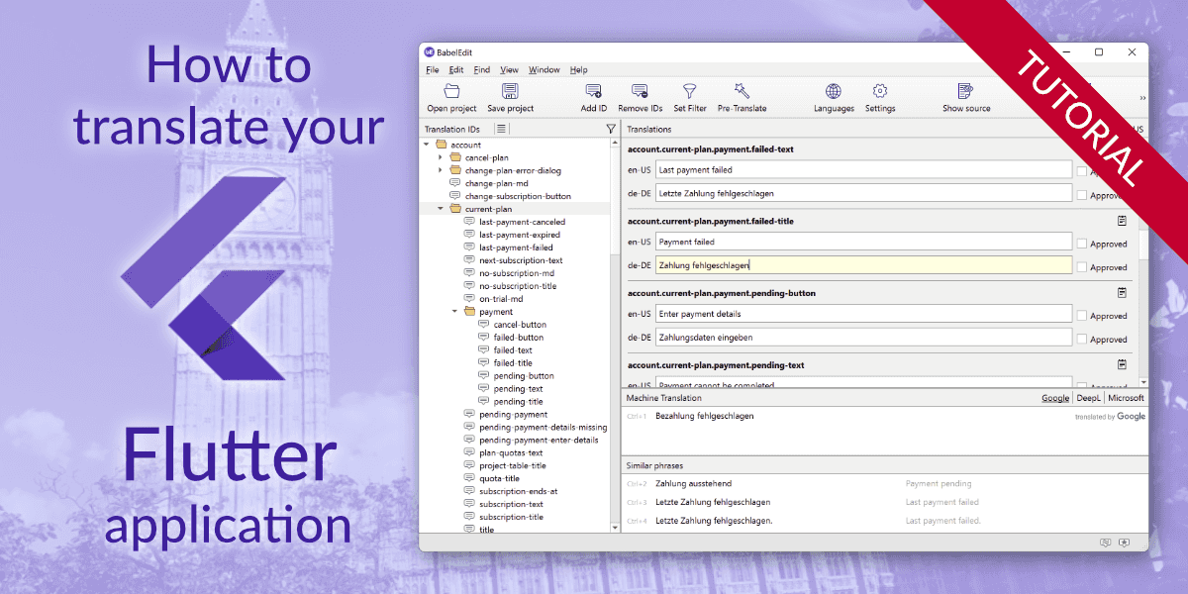Screen dimensions: 1188x594
Task: Click the filter funnel in Translation IDs header
Action: click(x=611, y=129)
